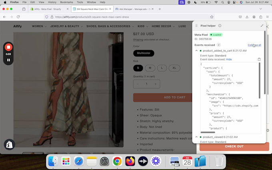
Task: Collapse the product_viewed event
Action: (x=196, y=137)
